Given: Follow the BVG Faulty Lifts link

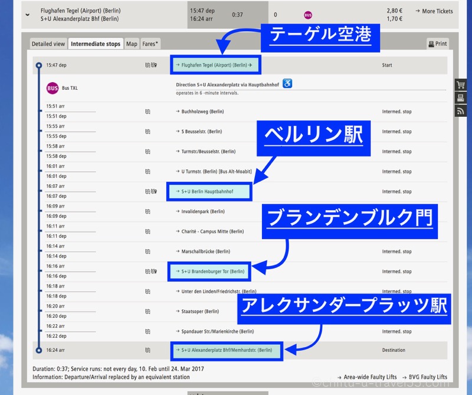Looking at the screenshot, I should [x=425, y=377].
